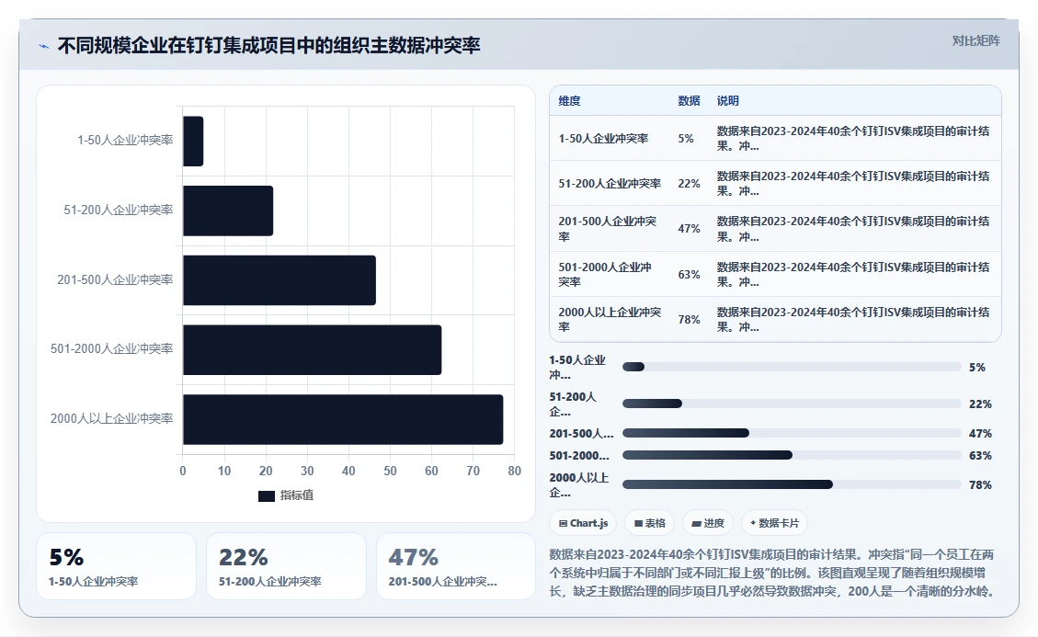
Task: Click the 对比矩阵 label in the header
Action: click(975, 41)
